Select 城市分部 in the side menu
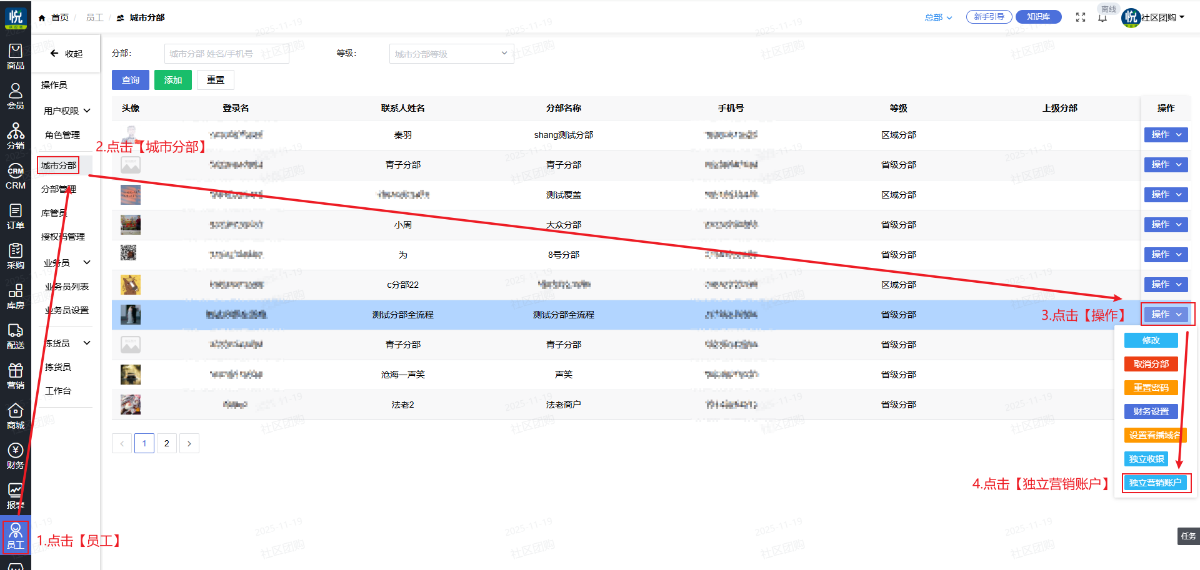The image size is (1200, 570). [58, 165]
